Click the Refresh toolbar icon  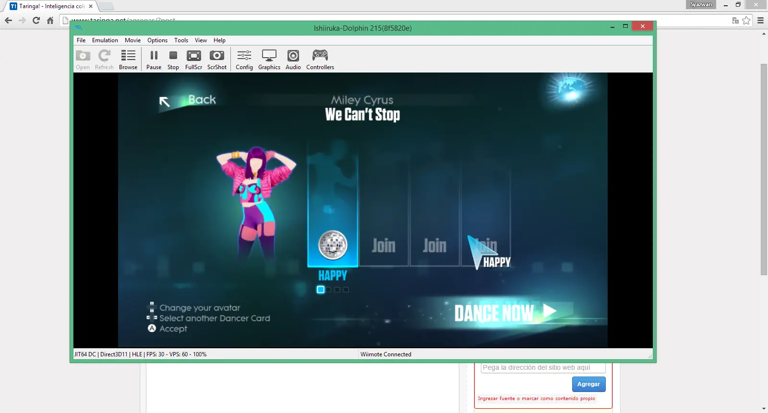pos(104,60)
